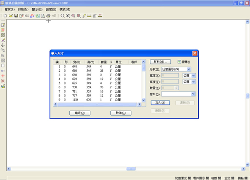Click the XY coordinate toolbar icon
The height and width of the screenshot is (180, 250).
pos(100,16)
